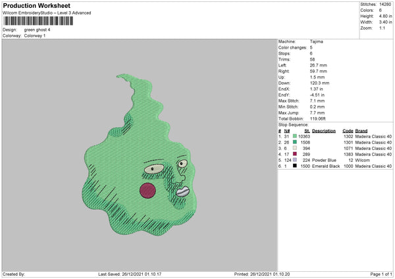Image resolution: width=395 pixels, height=279 pixels.
Task: Click the Right value '59.7 mm'
Action: [x=319, y=71]
